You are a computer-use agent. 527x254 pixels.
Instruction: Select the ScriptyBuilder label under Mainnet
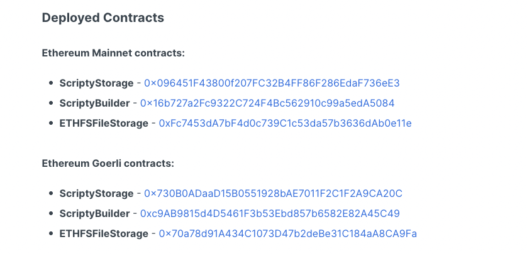[x=94, y=103]
